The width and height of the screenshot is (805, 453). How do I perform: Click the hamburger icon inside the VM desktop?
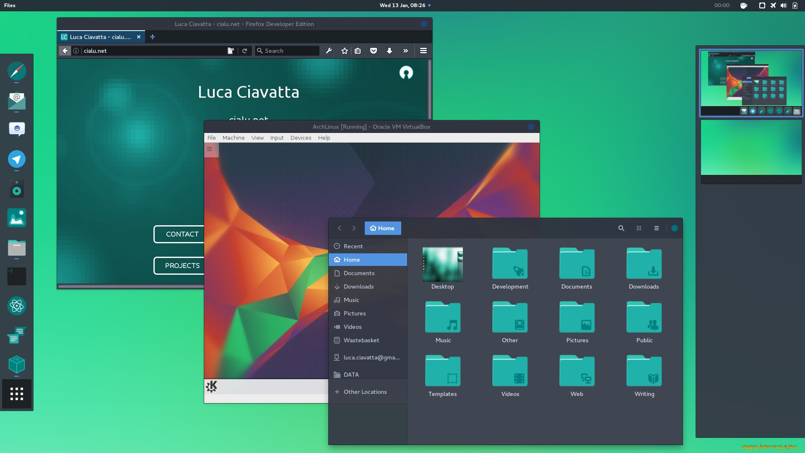[210, 149]
